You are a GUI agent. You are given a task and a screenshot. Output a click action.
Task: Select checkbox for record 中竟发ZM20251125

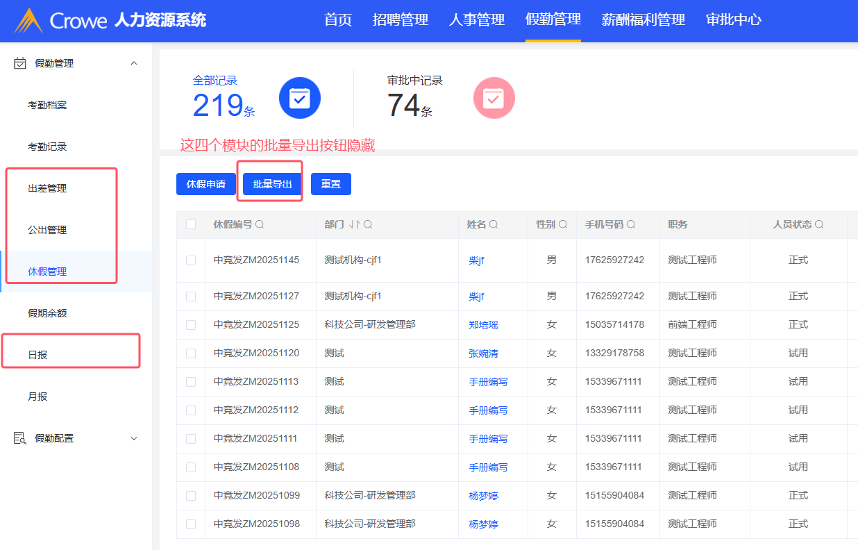[x=191, y=325]
